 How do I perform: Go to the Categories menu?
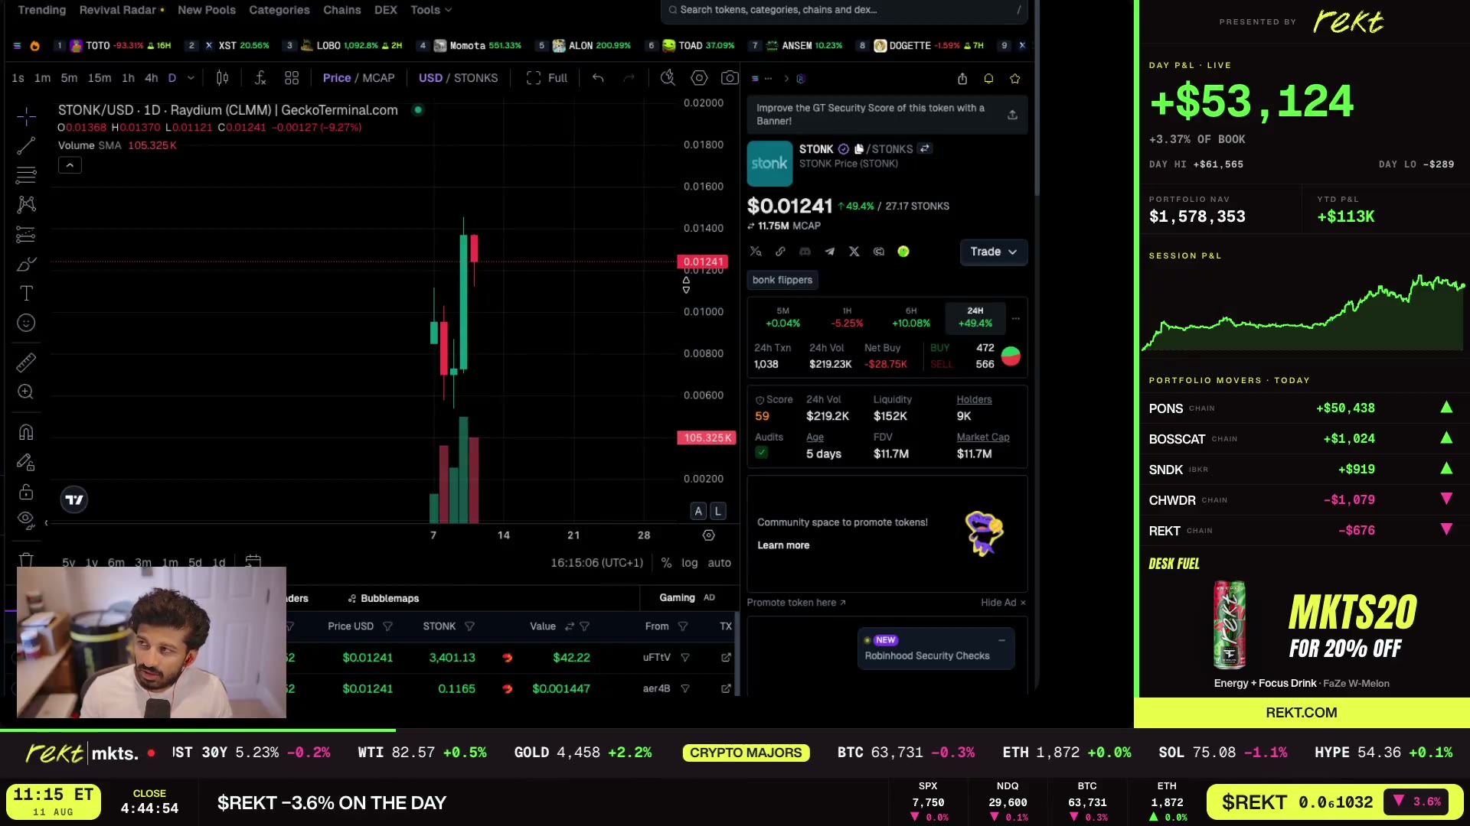click(x=279, y=10)
